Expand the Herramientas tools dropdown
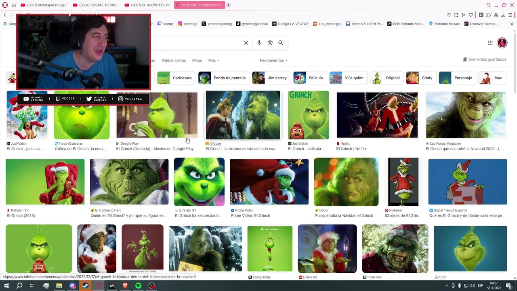 click(273, 61)
